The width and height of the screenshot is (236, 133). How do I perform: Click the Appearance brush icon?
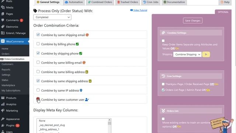(x=3, y=119)
